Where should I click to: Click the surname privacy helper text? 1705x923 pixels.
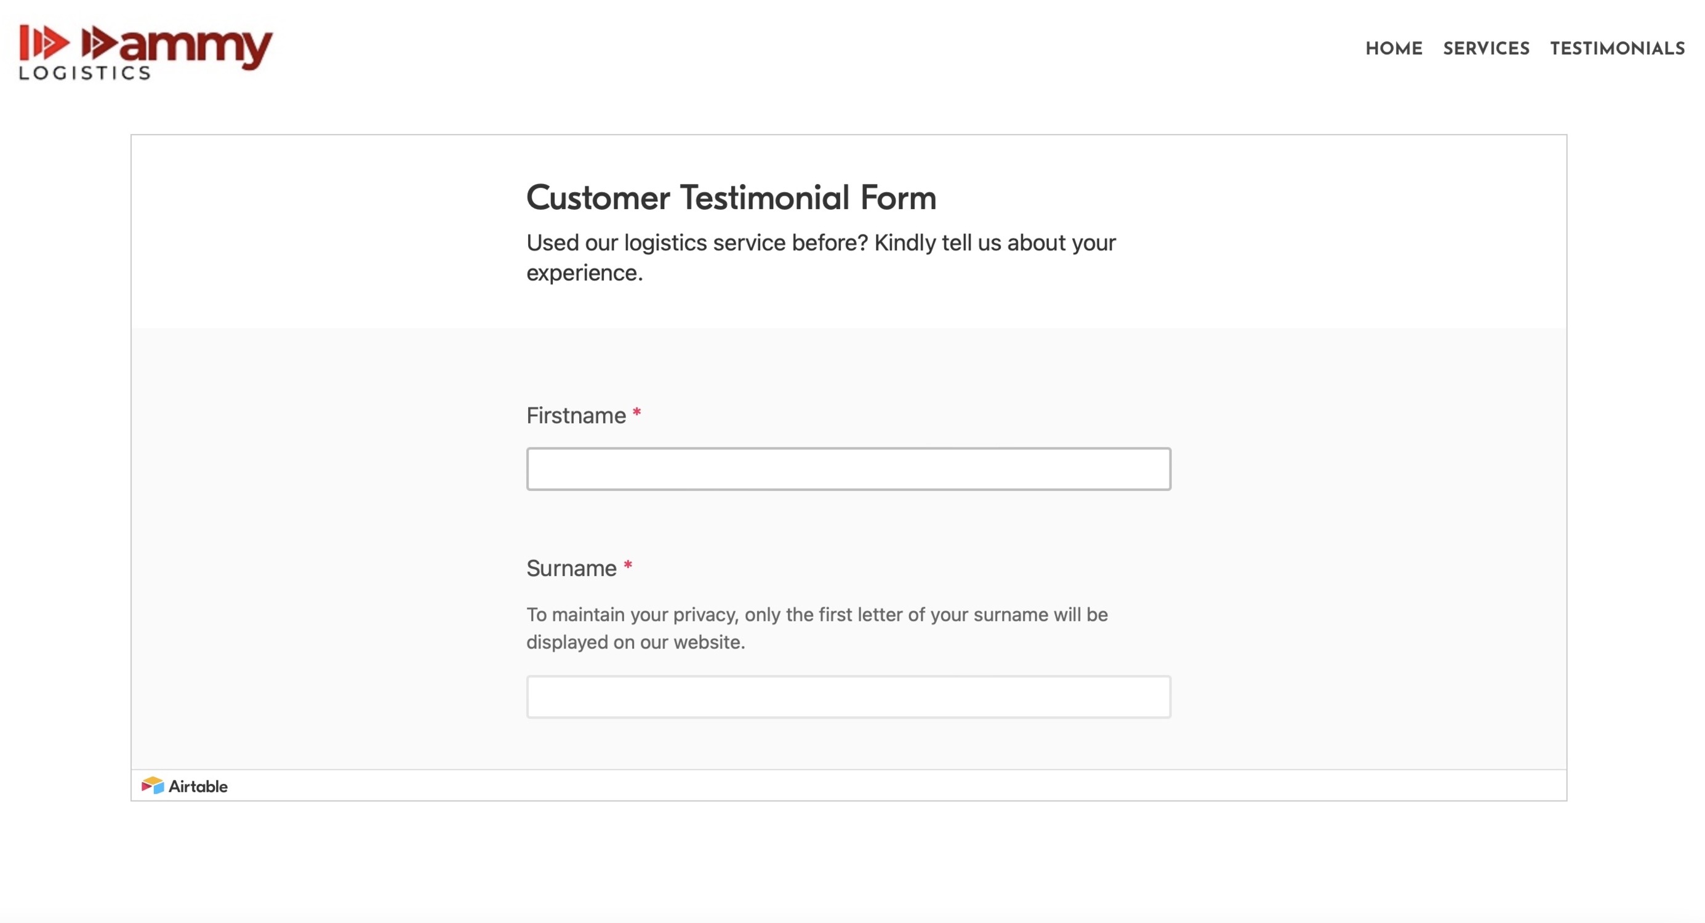817,628
